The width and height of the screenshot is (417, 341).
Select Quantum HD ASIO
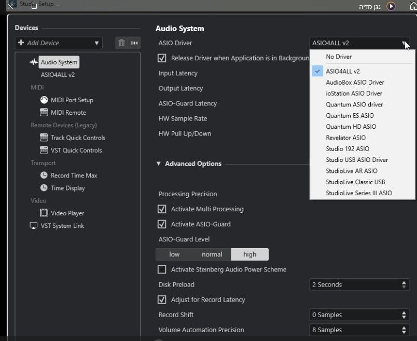pos(363,127)
